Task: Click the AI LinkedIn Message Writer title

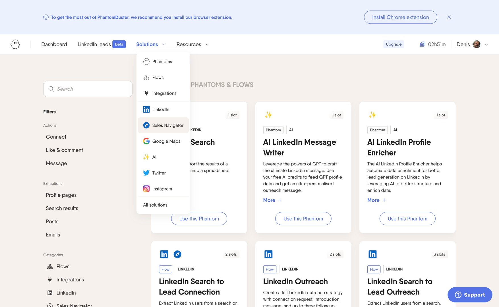Action: click(x=299, y=147)
